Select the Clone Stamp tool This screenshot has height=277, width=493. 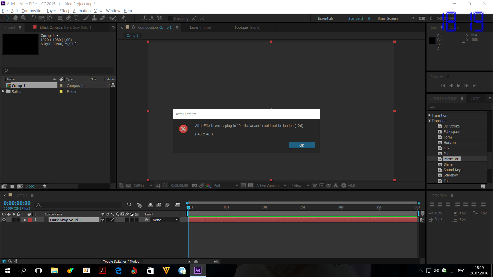[94, 18]
